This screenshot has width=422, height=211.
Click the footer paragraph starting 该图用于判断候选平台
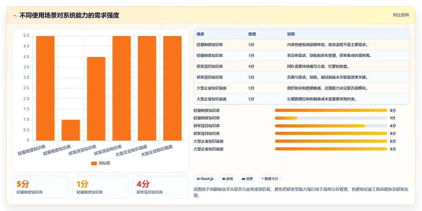pos(301,192)
